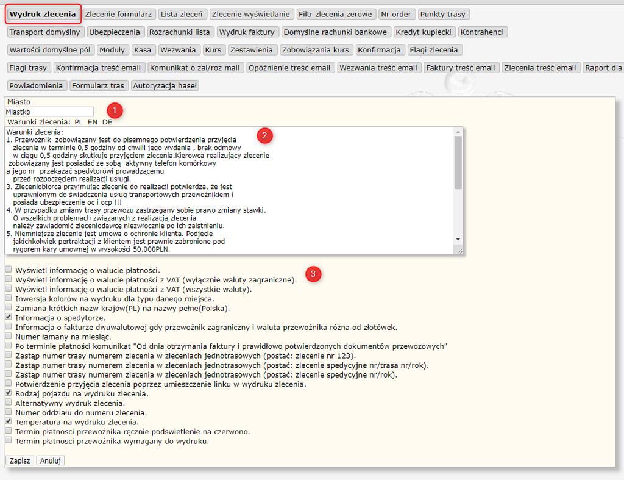Enable Potwierdzenie przyjęcia zlecenia poprzez link
Viewport: 624px width, 480px height.
point(9,383)
